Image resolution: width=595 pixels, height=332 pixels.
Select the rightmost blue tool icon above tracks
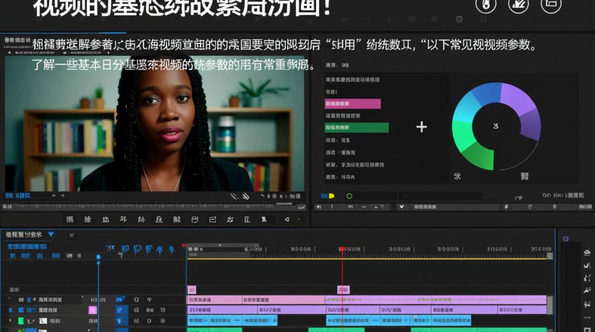[x=171, y=249]
